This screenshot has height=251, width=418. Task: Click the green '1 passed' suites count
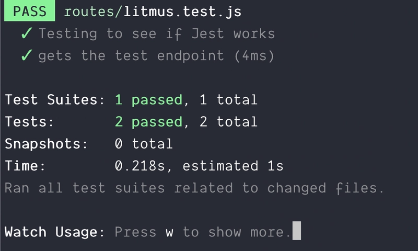click(148, 100)
